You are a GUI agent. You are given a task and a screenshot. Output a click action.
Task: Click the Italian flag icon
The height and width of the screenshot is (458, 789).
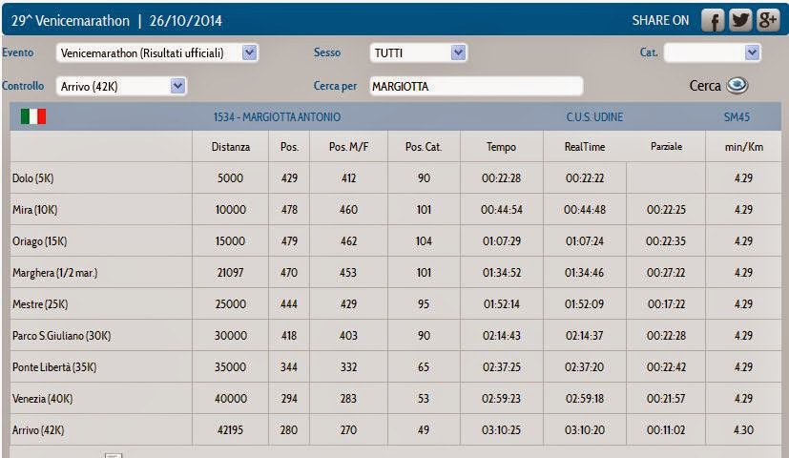click(33, 116)
